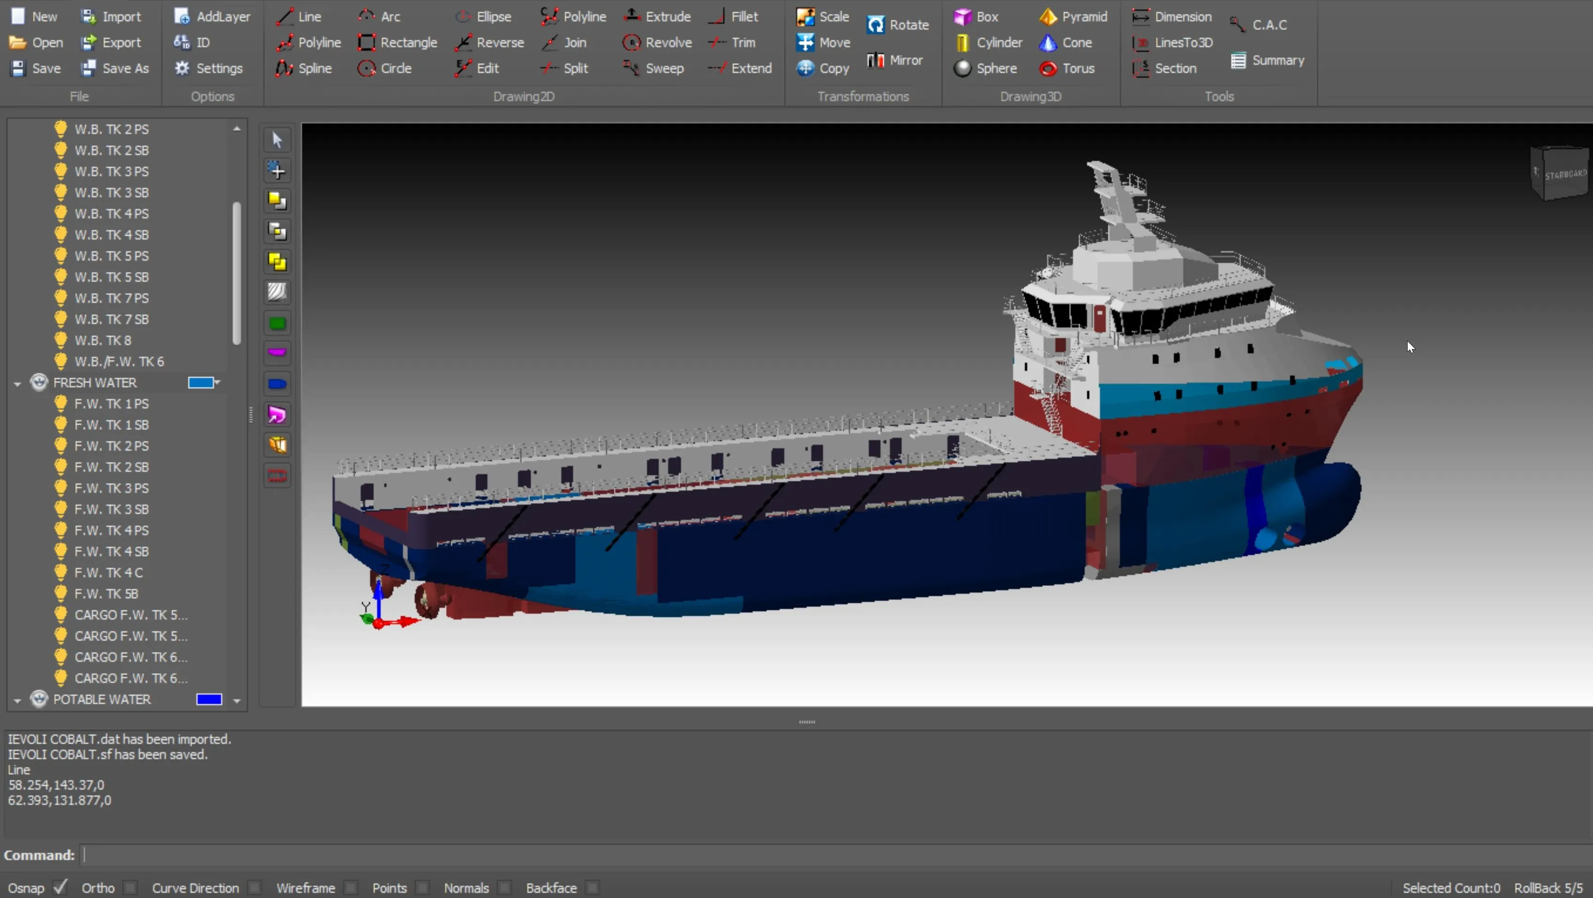
Task: Select F.W. TK 2 PS tree item
Action: click(x=111, y=446)
